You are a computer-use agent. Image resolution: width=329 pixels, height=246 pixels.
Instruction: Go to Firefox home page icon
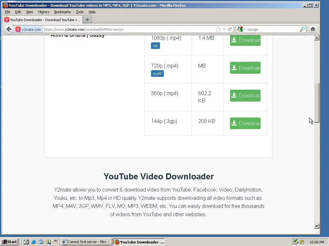[313, 29]
